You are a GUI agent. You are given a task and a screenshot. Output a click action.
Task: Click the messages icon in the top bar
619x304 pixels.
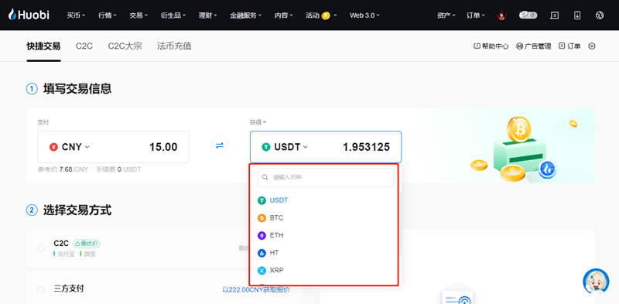(x=554, y=15)
